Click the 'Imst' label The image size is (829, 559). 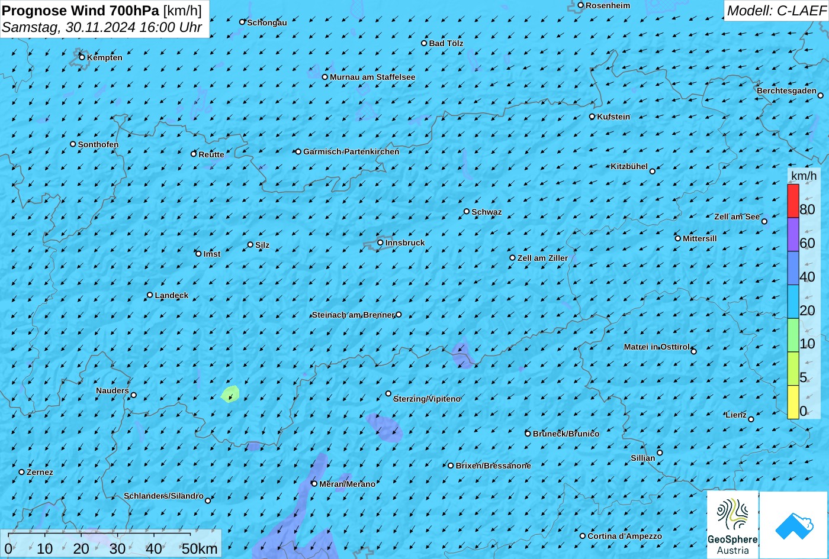[x=212, y=254]
